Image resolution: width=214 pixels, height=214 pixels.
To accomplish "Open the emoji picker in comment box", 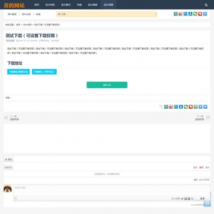I will click(x=16, y=199).
